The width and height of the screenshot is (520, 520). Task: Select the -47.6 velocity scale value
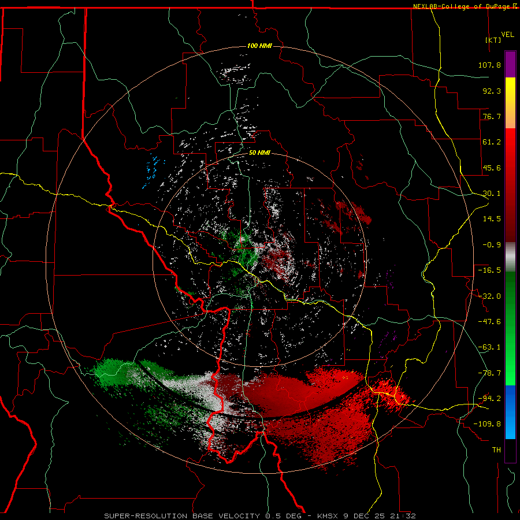[x=489, y=322]
